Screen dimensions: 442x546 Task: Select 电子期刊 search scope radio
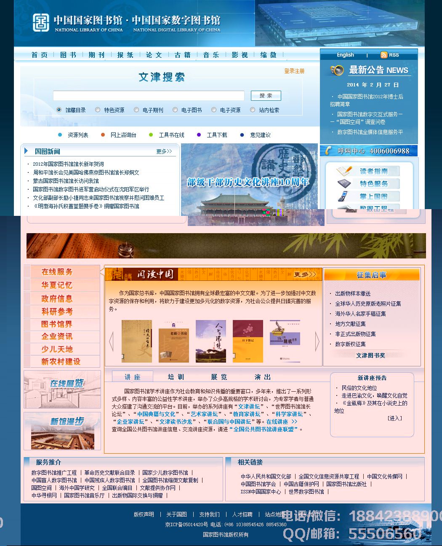pyautogui.click(x=136, y=110)
